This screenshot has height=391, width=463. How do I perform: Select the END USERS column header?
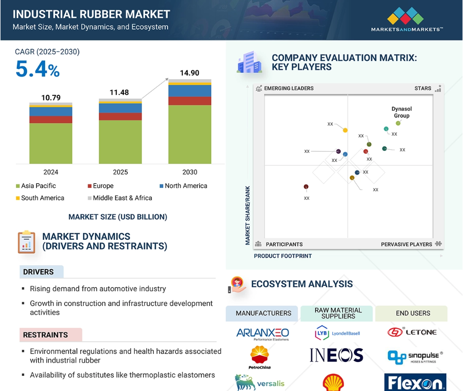[x=411, y=313]
